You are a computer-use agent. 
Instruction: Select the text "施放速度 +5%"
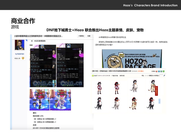38,116
